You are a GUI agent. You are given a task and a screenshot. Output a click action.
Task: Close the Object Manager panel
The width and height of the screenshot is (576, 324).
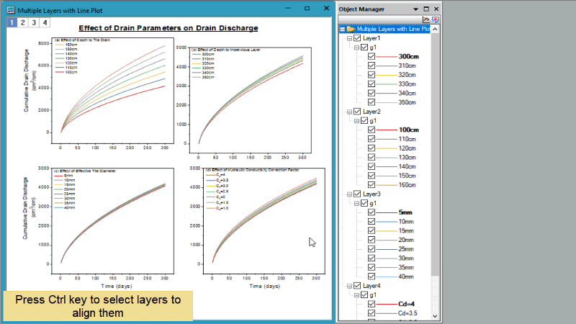pyautogui.click(x=436, y=9)
